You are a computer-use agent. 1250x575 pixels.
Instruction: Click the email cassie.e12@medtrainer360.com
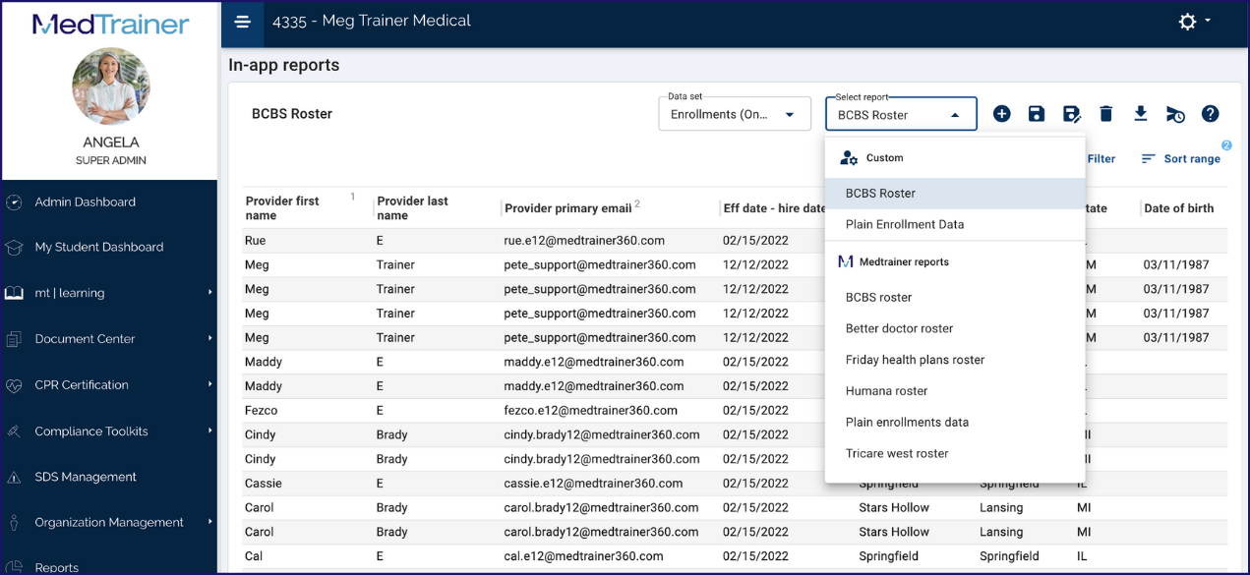pos(593,484)
